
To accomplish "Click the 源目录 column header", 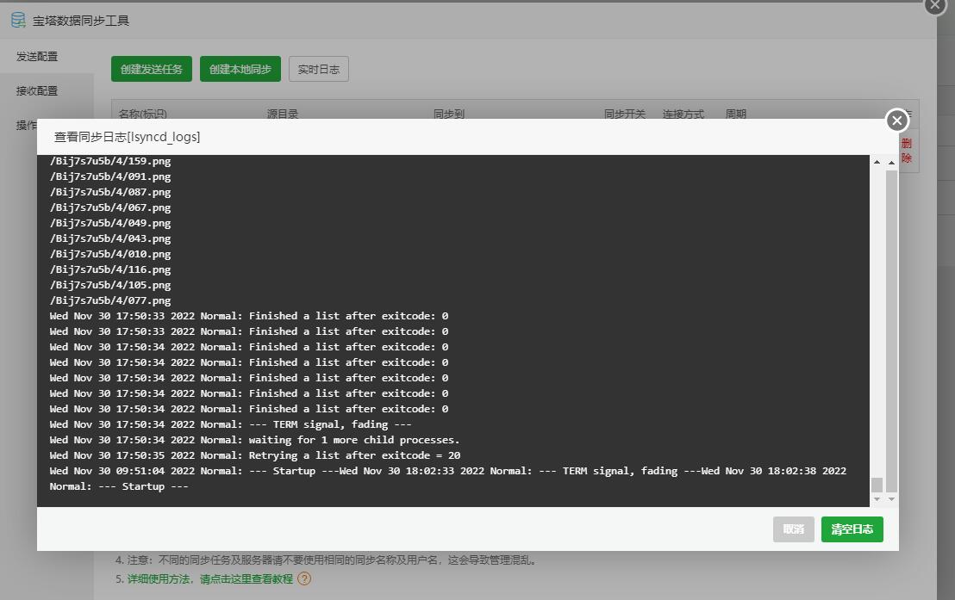I will (x=283, y=114).
